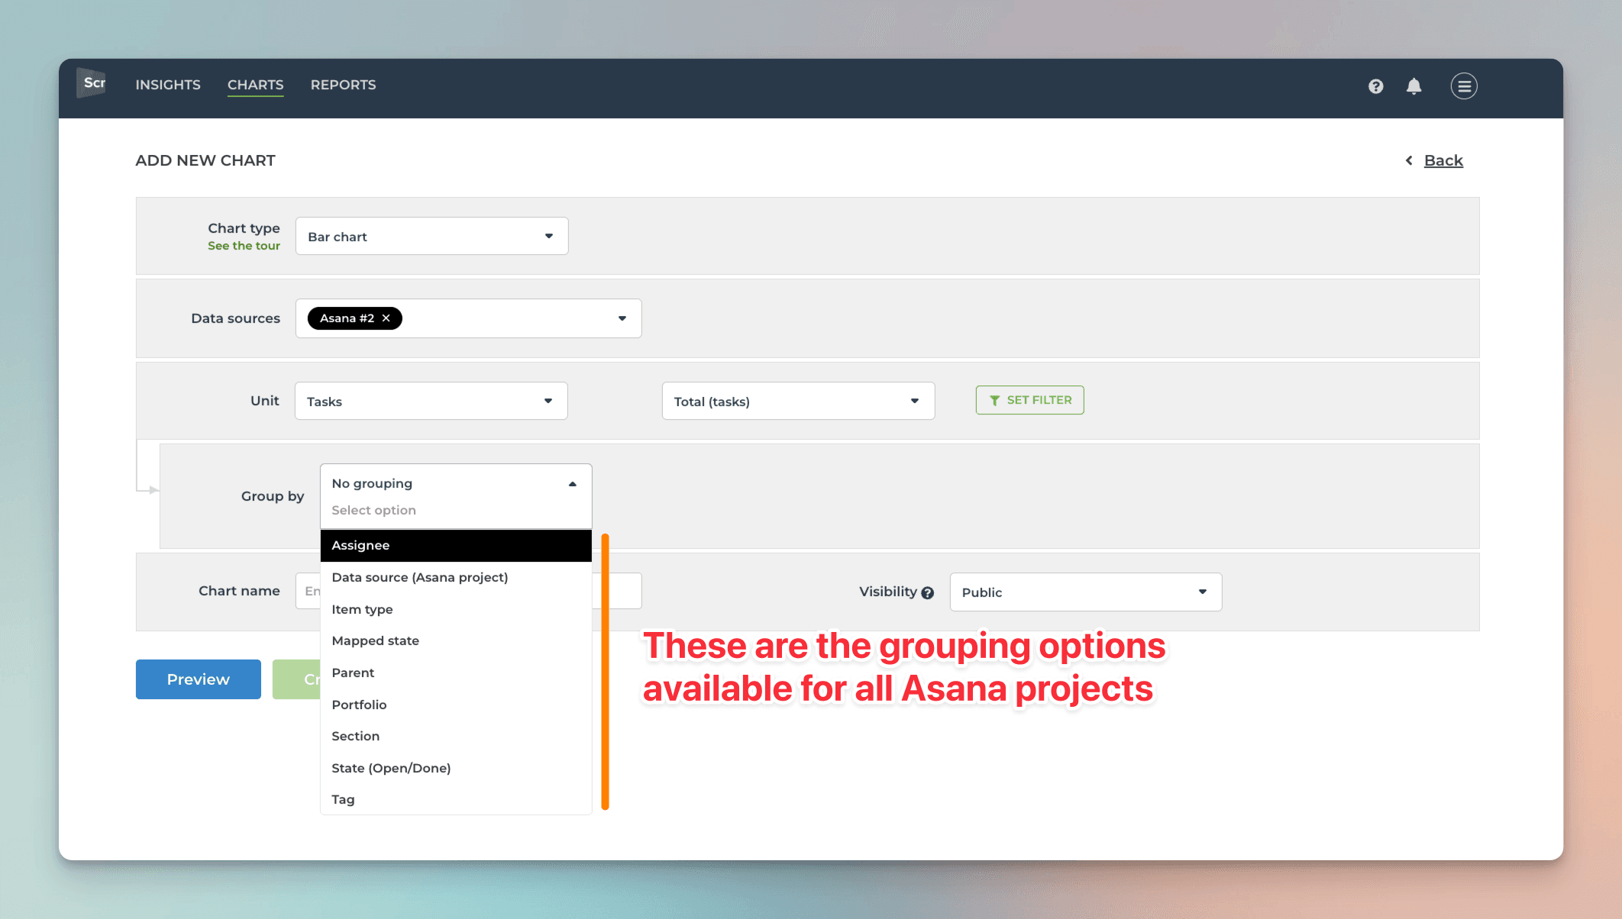Open the Total (tasks) dropdown
Screen dimensions: 1622x919
[x=797, y=401]
